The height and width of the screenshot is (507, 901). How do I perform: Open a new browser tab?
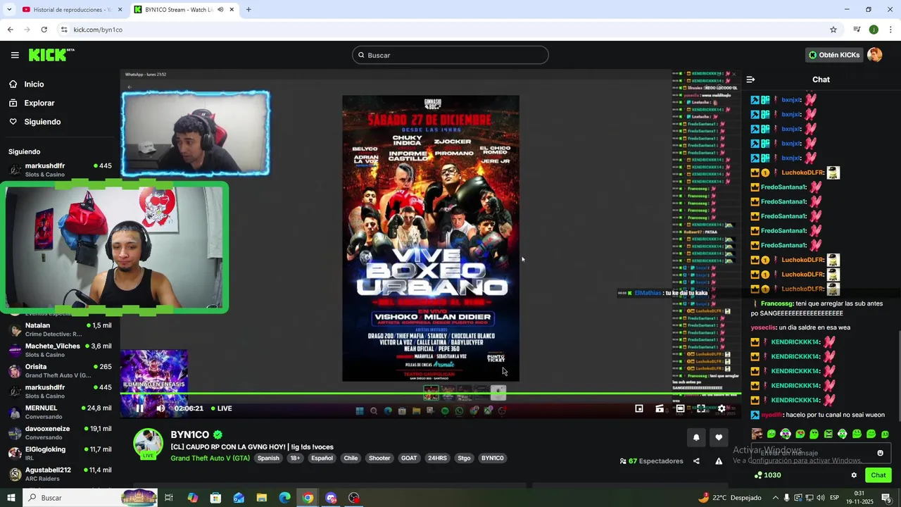pyautogui.click(x=248, y=10)
